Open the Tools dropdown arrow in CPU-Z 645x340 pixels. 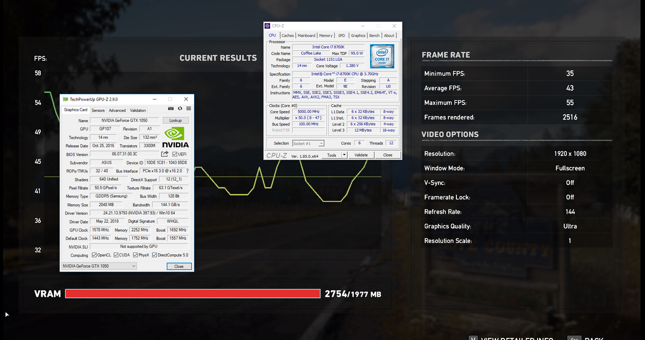click(x=344, y=155)
